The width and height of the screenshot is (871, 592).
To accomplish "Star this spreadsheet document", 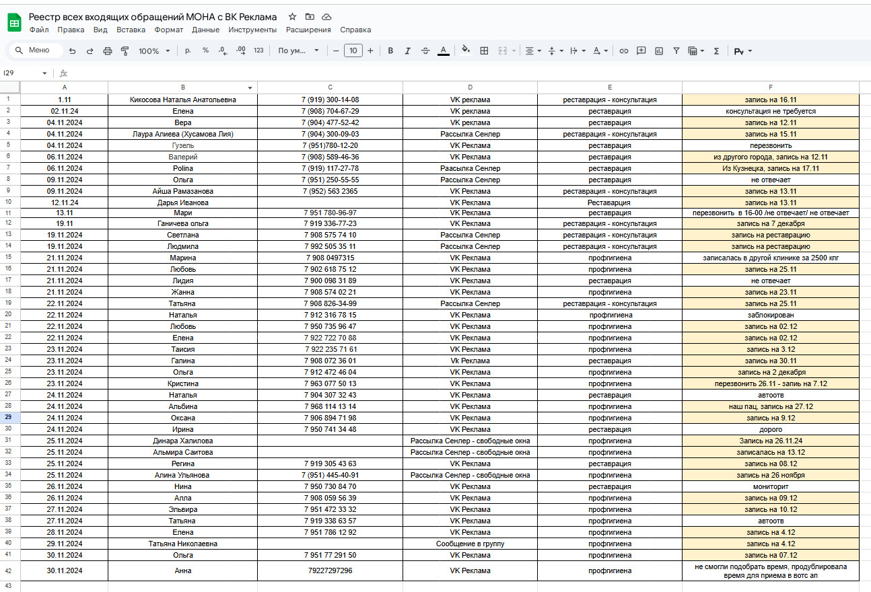I will [x=292, y=17].
